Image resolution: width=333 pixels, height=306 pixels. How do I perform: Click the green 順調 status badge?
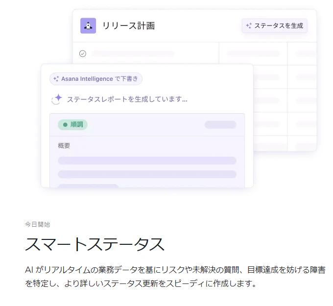[72, 125]
